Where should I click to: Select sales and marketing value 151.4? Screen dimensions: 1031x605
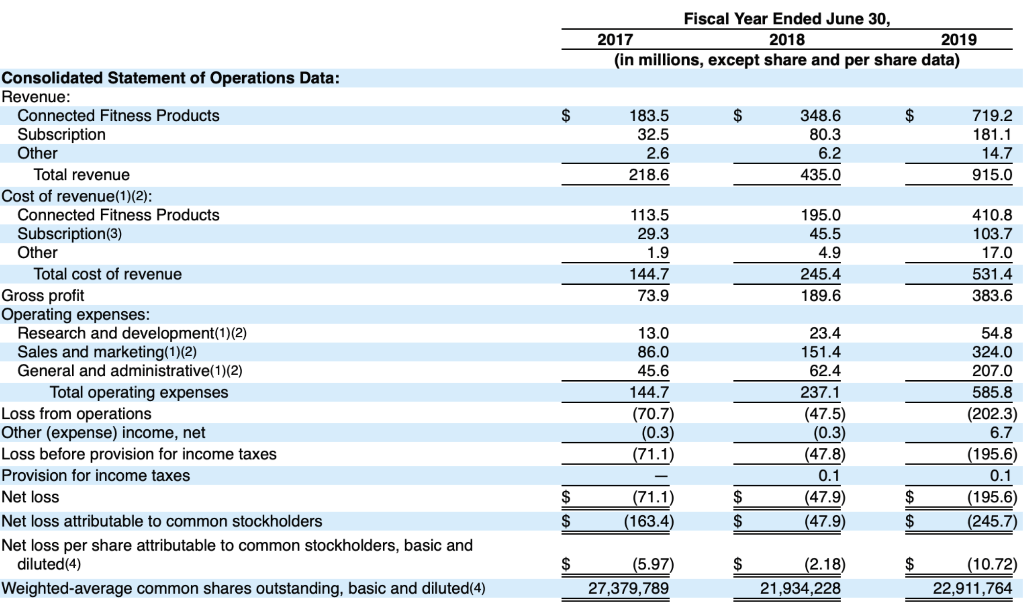(820, 352)
